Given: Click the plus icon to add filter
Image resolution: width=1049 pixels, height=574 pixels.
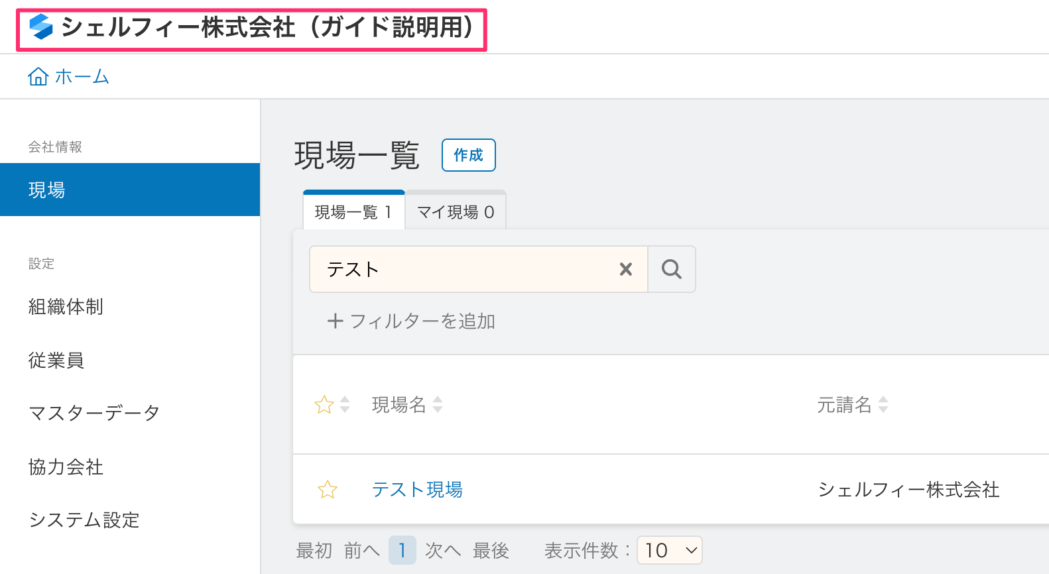Looking at the screenshot, I should [335, 321].
